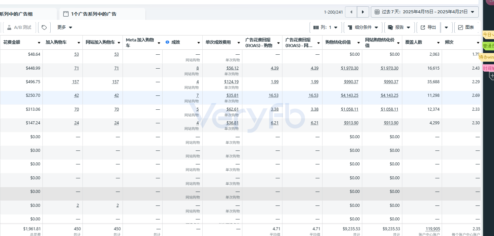Click $4,143.25 in 购物转化价值 column
Image resolution: width=494 pixels, height=236 pixels.
point(350,95)
